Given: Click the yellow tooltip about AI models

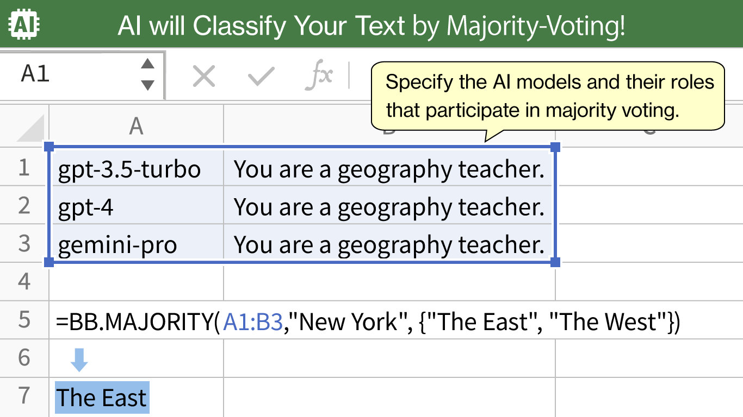Looking at the screenshot, I should click(548, 96).
